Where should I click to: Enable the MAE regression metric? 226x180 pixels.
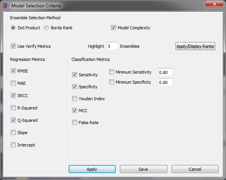click(x=13, y=83)
